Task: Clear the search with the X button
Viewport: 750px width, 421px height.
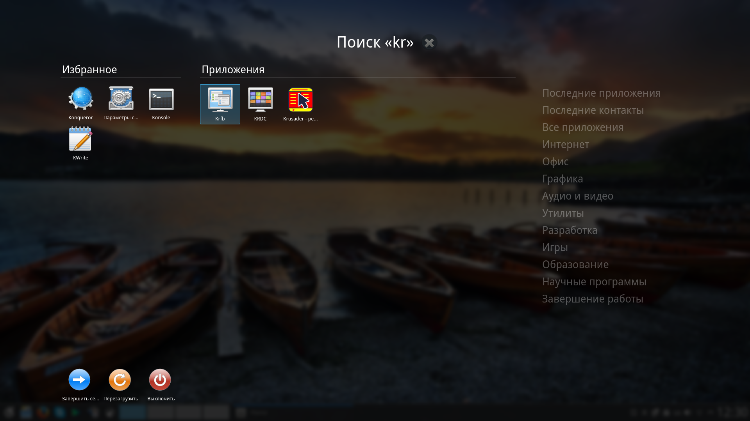Action: coord(429,42)
